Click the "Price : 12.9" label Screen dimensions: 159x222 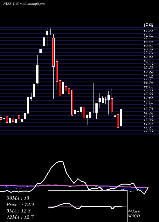(20, 205)
